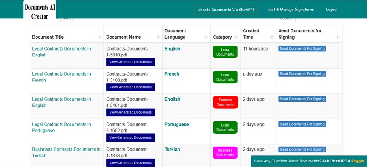The height and width of the screenshot is (167, 367).
Task: Click the Legal Documents badge in 5810 row
Action: point(225,52)
